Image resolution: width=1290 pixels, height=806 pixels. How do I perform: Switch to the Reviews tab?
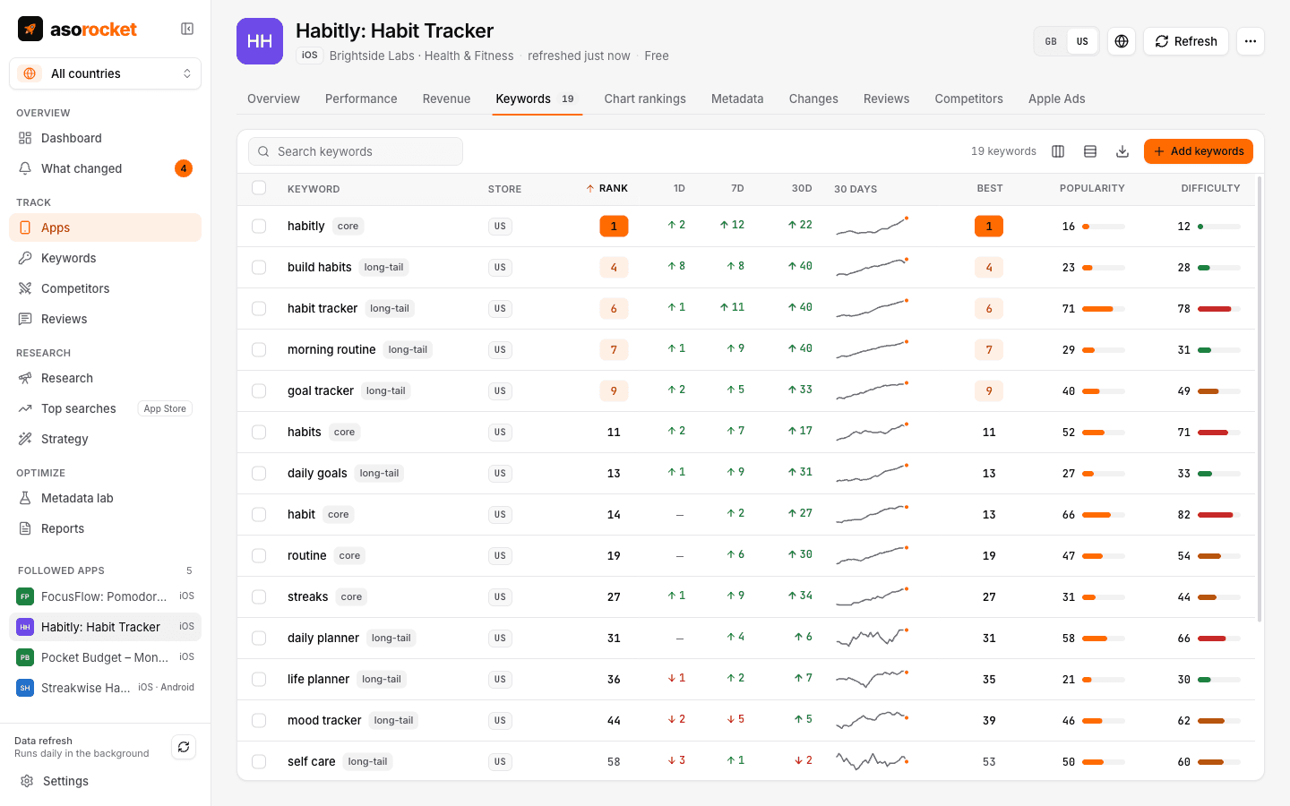[x=886, y=99]
